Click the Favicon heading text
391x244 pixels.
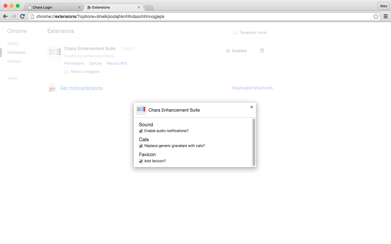point(147,155)
